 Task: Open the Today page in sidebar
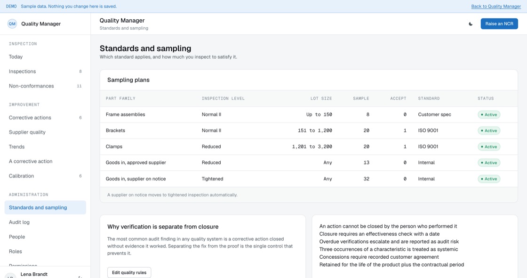pyautogui.click(x=45, y=57)
